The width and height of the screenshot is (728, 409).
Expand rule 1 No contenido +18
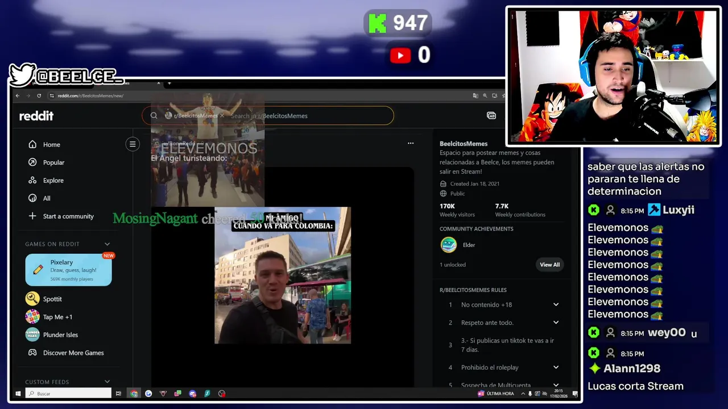click(556, 304)
